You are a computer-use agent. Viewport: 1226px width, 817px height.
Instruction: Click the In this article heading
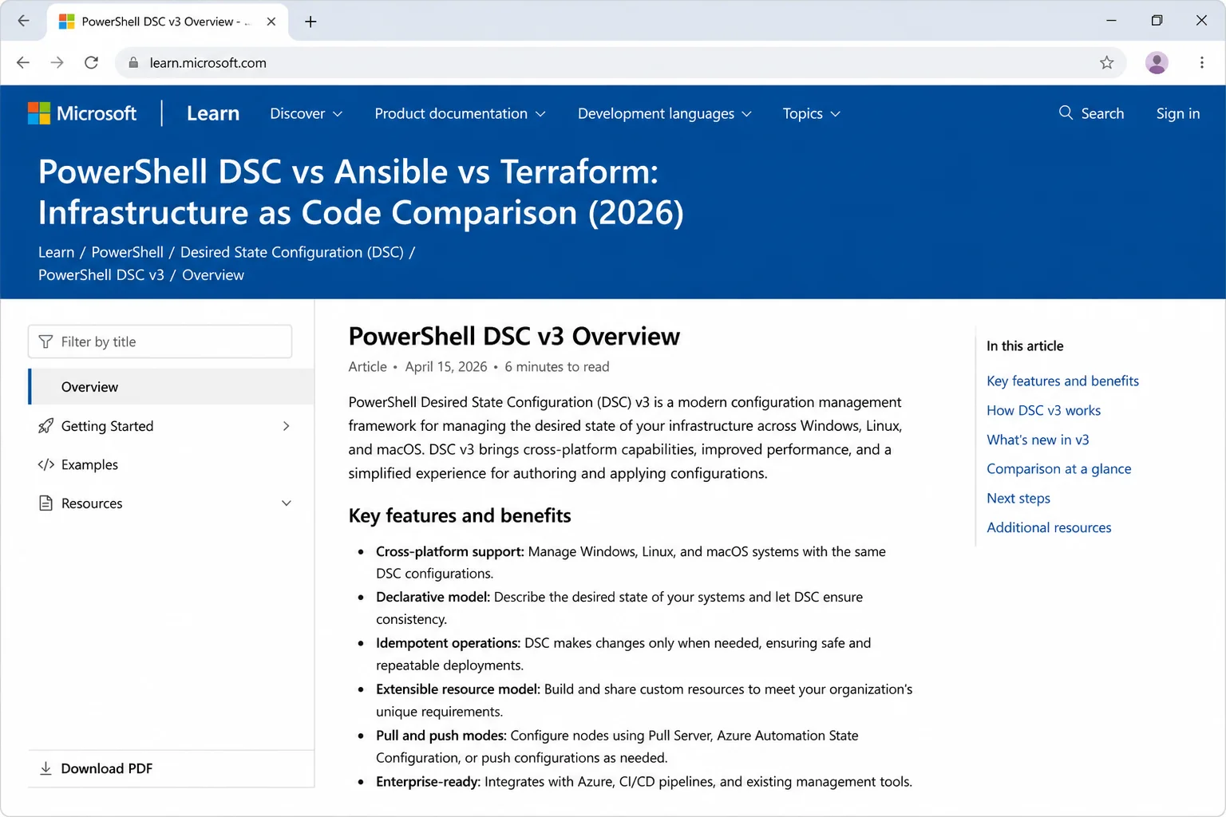(1025, 345)
